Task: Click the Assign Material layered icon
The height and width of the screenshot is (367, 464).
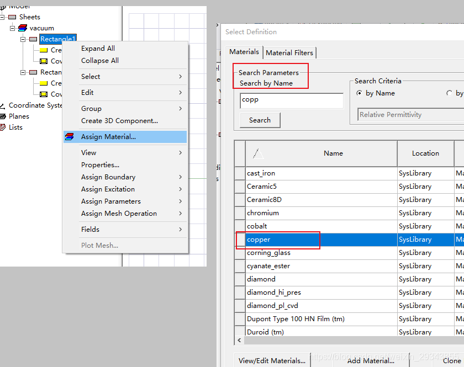Action: point(70,137)
